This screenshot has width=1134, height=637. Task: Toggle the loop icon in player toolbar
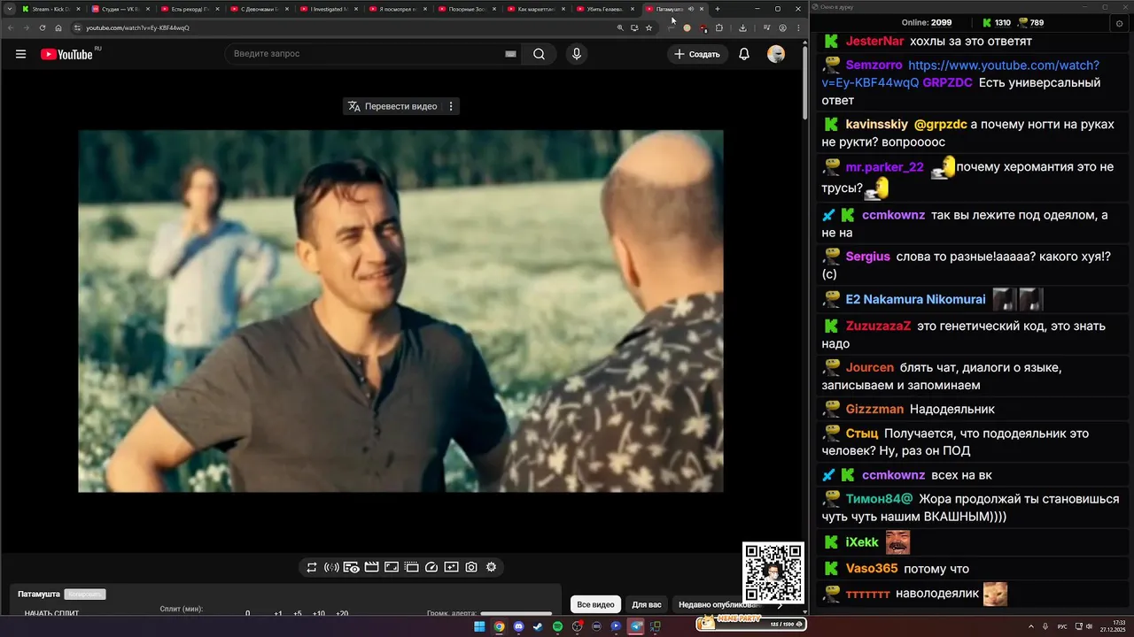pos(312,567)
